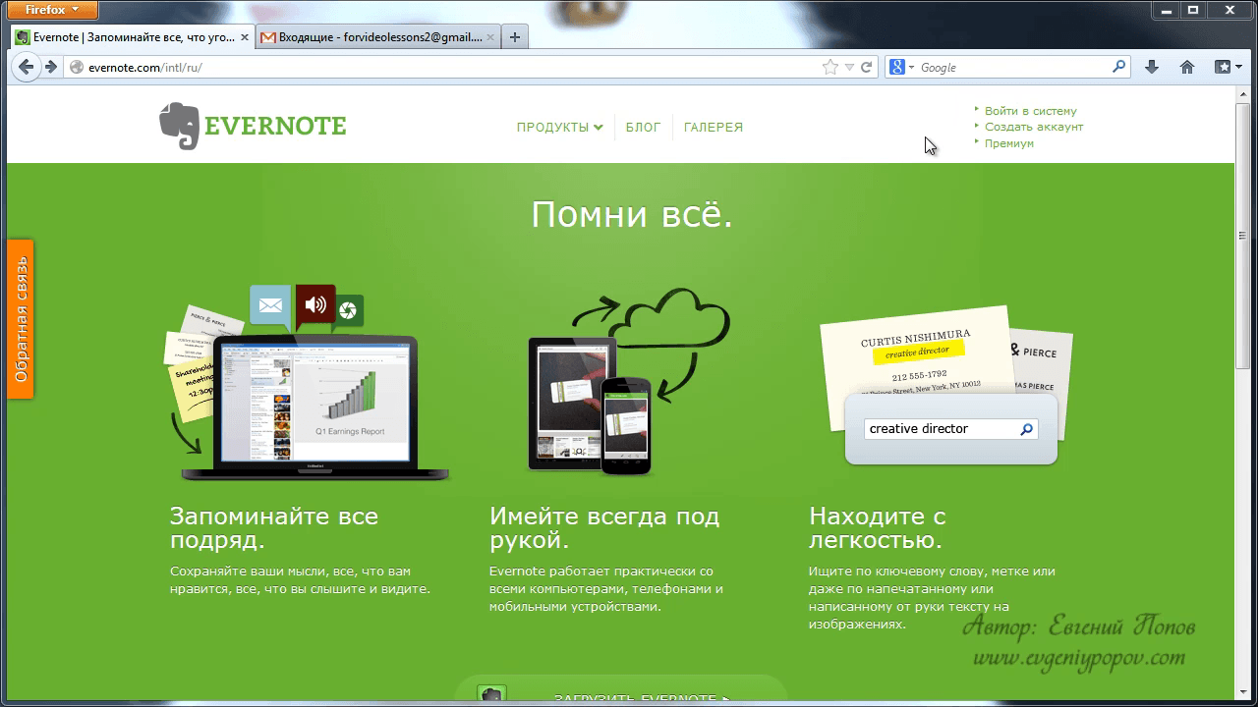Switch to the Gmail Входящие tab
The height and width of the screenshot is (707, 1258).
[x=378, y=37]
